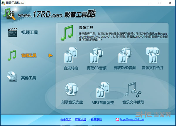Click the pink home icon beside URL
Viewport: 176px width, 126px height.
[117, 119]
